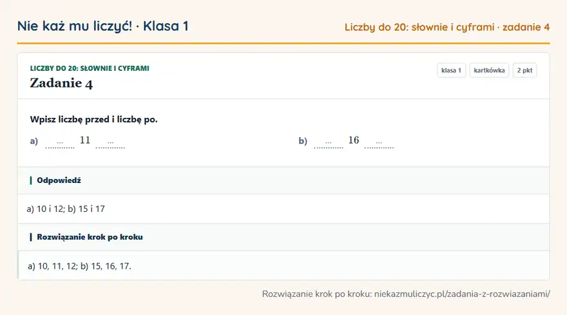Click the number 11 in part a
This screenshot has height=315, width=567.
point(85,140)
